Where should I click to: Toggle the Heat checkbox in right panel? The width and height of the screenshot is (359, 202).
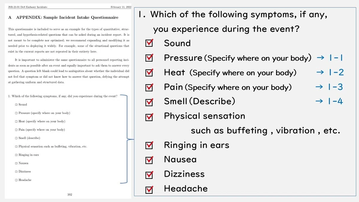coord(149,73)
